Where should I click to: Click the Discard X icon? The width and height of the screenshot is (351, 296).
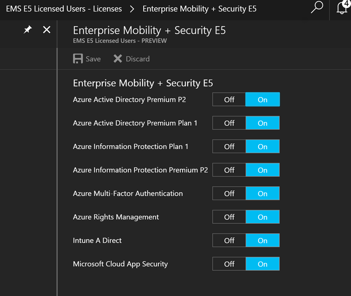click(x=118, y=59)
